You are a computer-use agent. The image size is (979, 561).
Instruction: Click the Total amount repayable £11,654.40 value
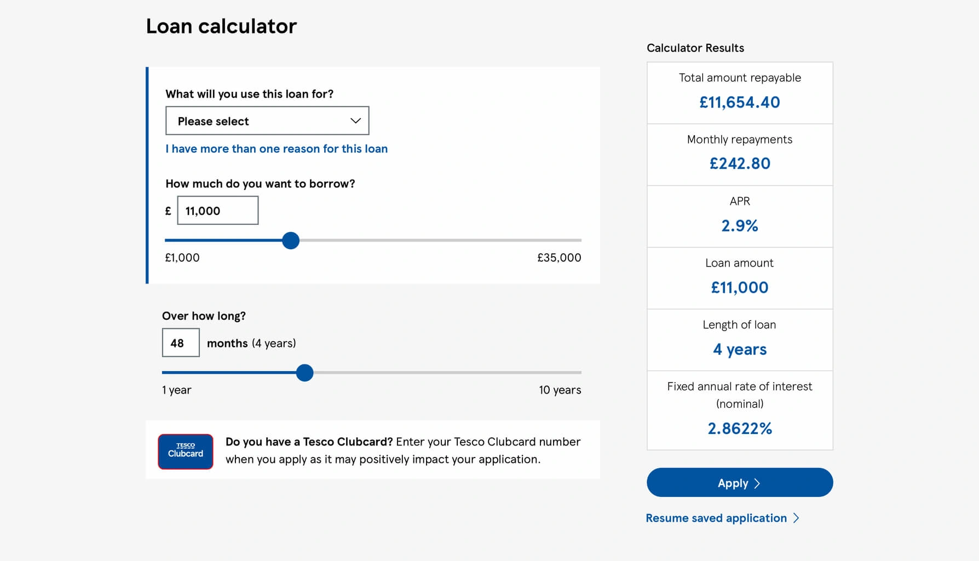pyautogui.click(x=740, y=102)
